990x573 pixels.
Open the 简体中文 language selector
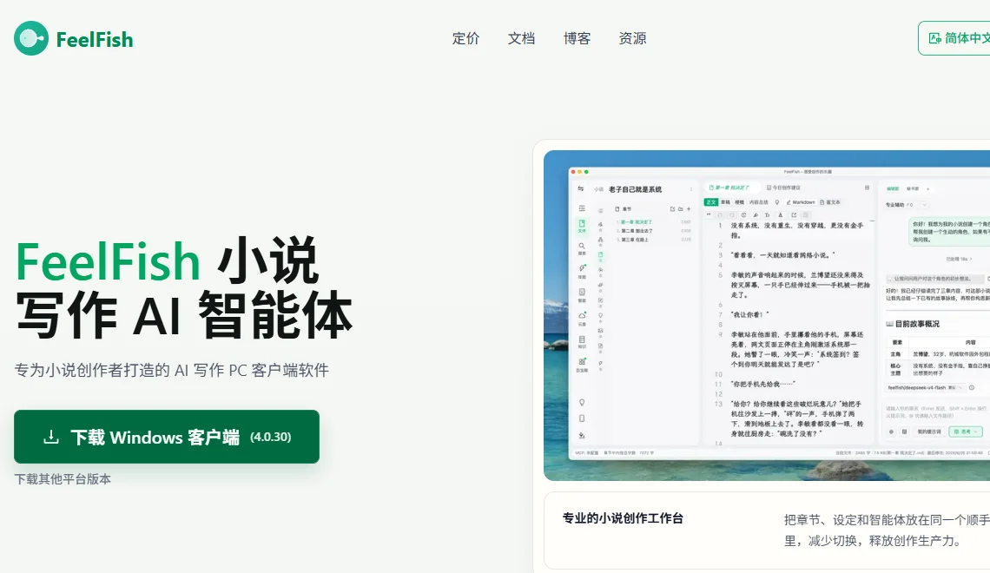coord(954,38)
